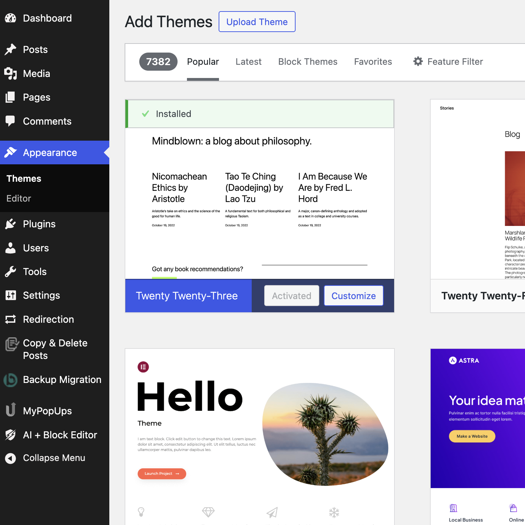525x525 pixels.
Task: Click the green Installed checkmark
Action: (146, 114)
